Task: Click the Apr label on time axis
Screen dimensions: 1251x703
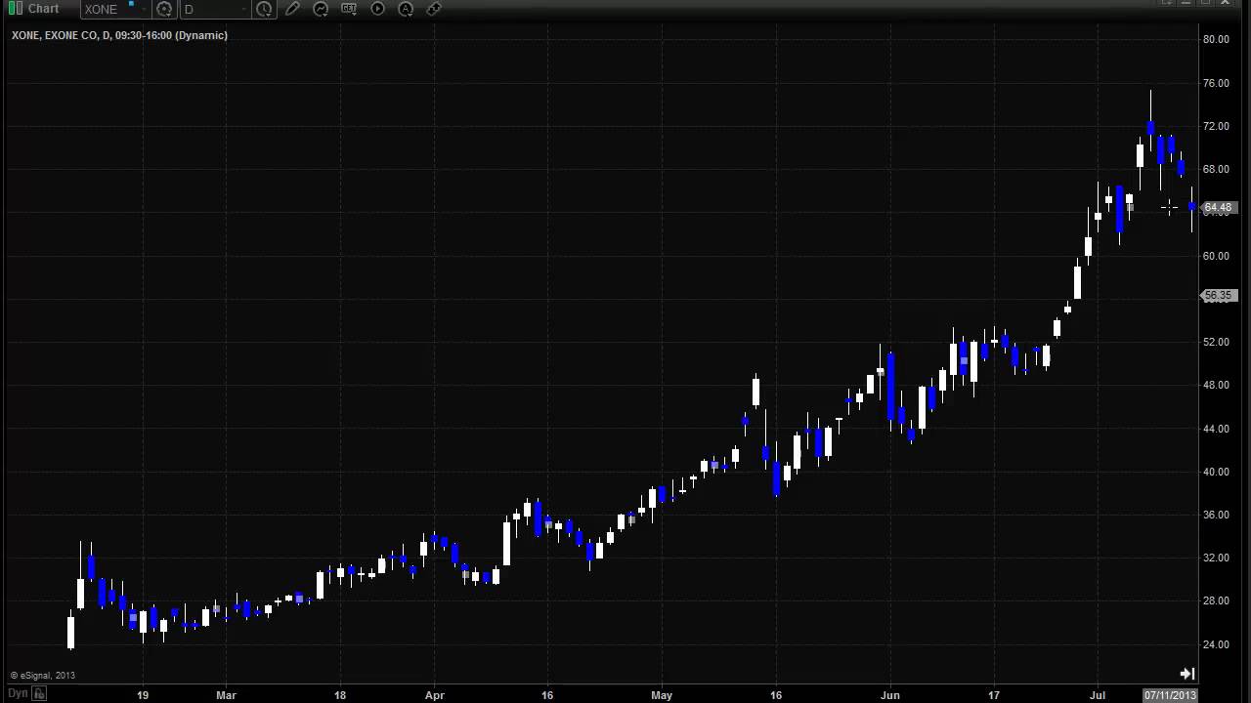Action: pyautogui.click(x=435, y=695)
